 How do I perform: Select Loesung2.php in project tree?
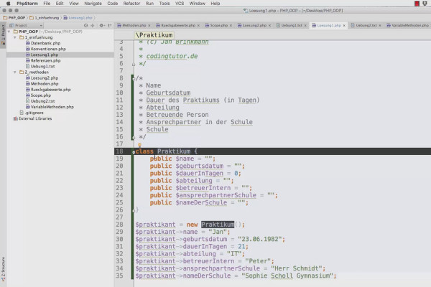(45, 78)
